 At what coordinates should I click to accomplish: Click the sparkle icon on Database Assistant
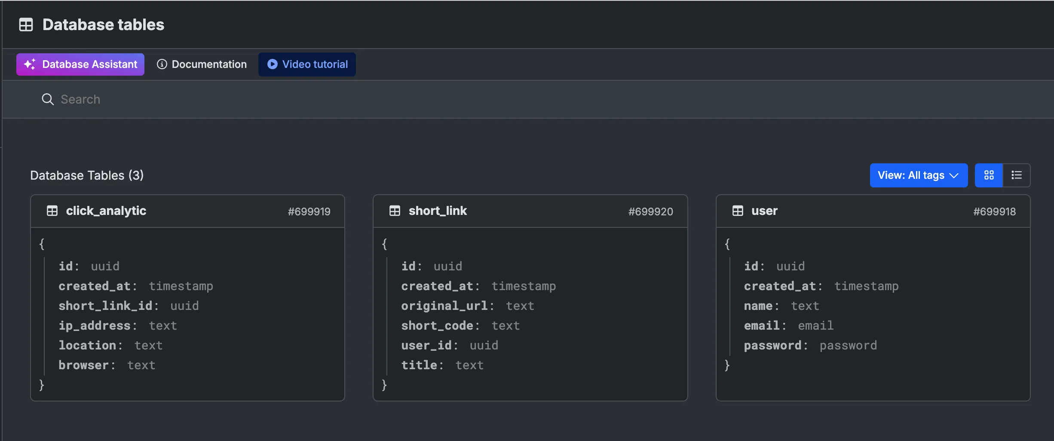(30, 64)
